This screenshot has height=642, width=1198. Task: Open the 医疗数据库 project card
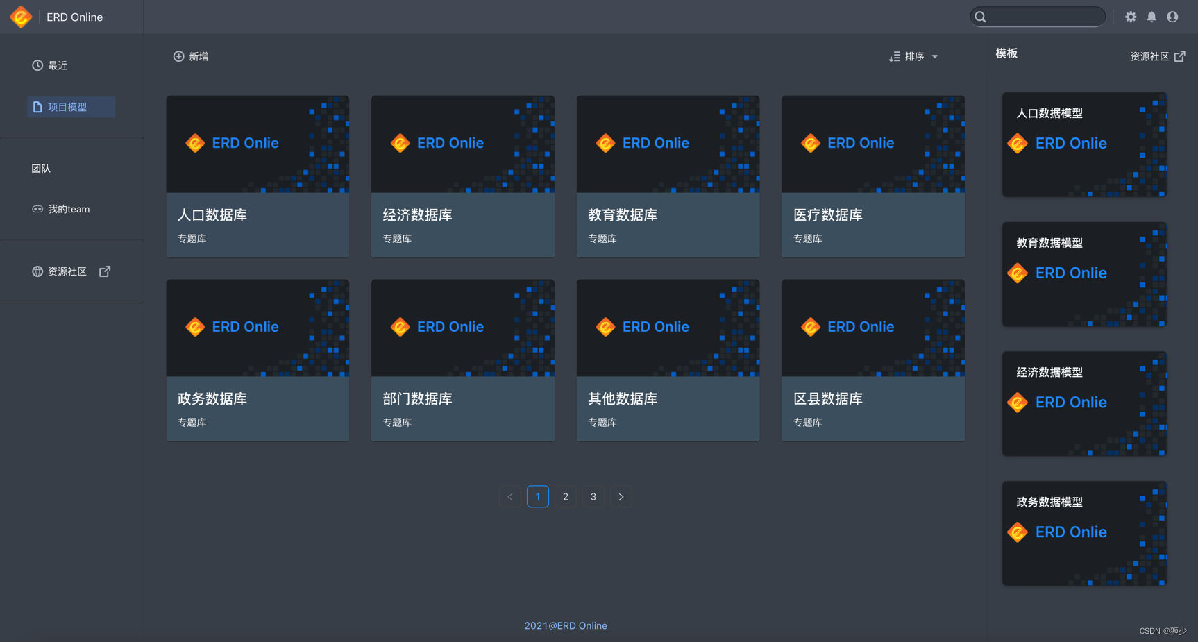point(873,176)
